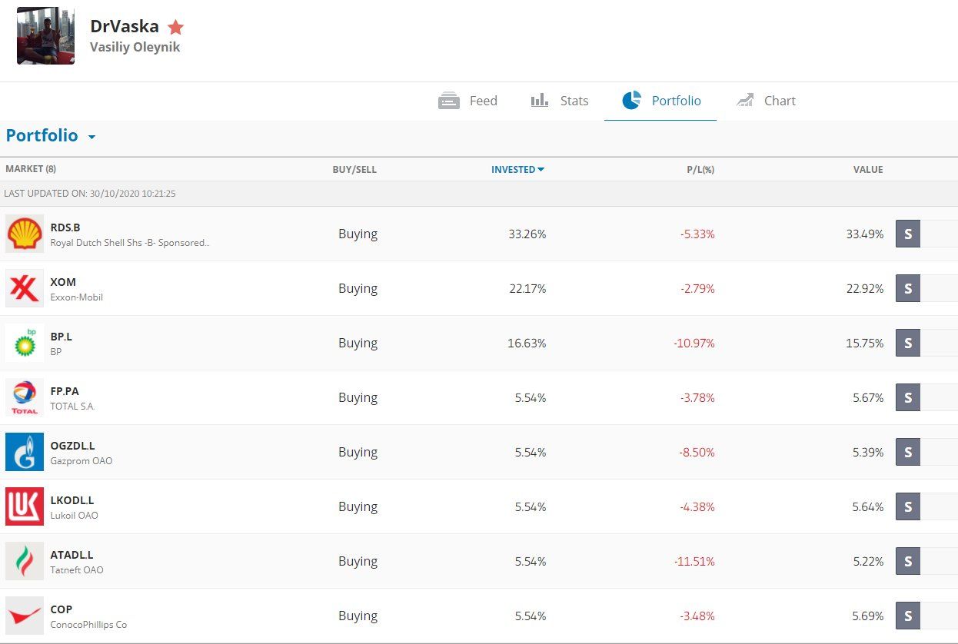Click the BP logo icon
The height and width of the screenshot is (644, 958).
(25, 343)
